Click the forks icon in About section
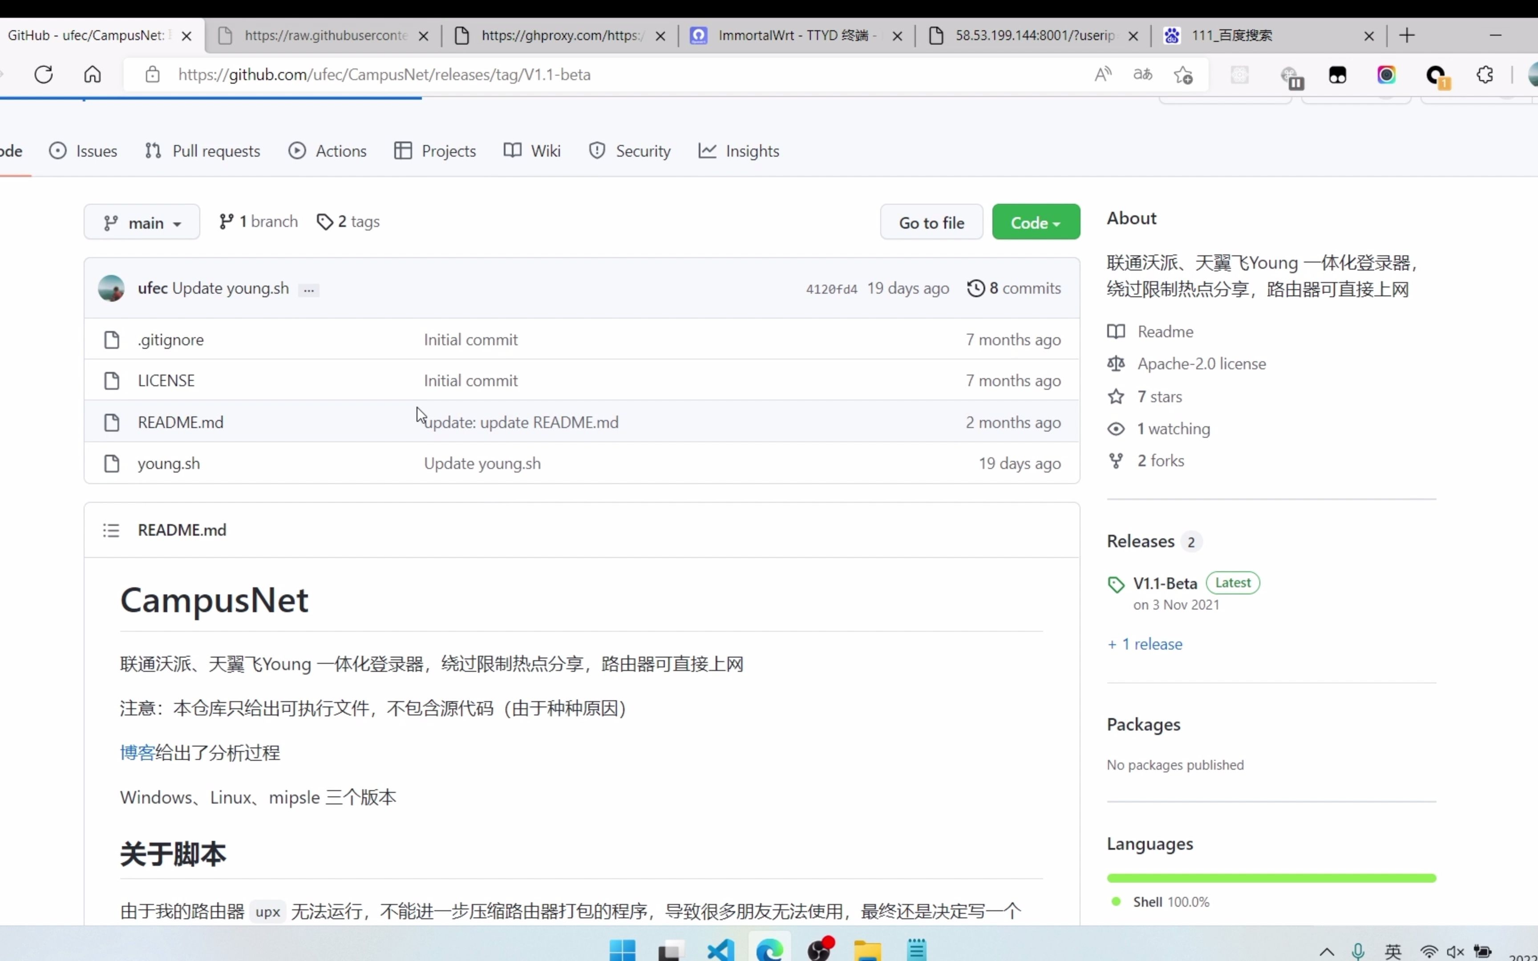Viewport: 1538px width, 961px height. click(x=1116, y=461)
